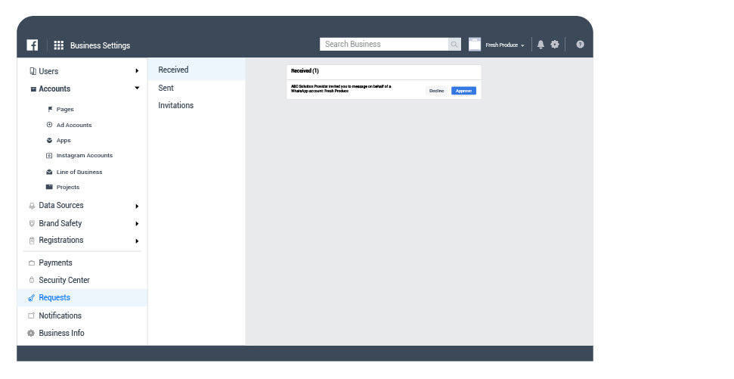Click the Brand Safety shield icon

(x=32, y=224)
